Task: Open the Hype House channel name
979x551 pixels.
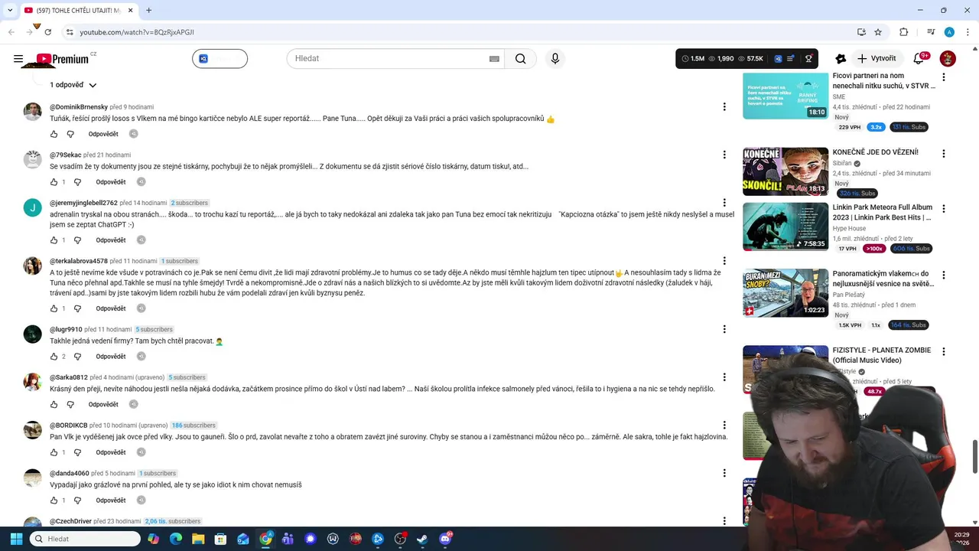Action: (849, 228)
